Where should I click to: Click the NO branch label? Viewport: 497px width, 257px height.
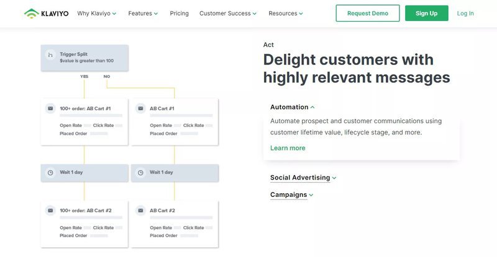click(107, 77)
